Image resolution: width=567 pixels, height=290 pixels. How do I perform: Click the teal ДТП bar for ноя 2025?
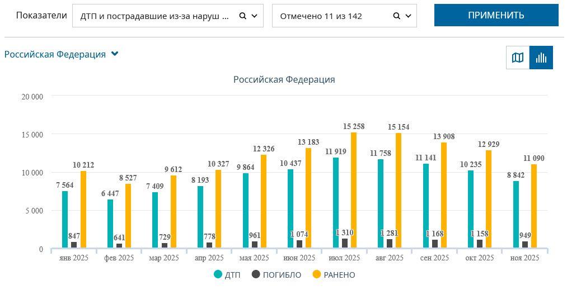point(516,215)
